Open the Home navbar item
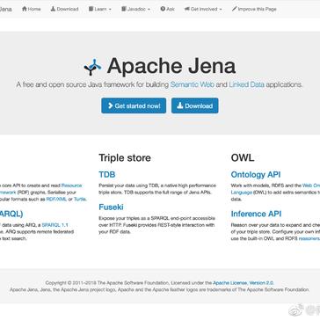320x320 pixels. (x=32, y=9)
